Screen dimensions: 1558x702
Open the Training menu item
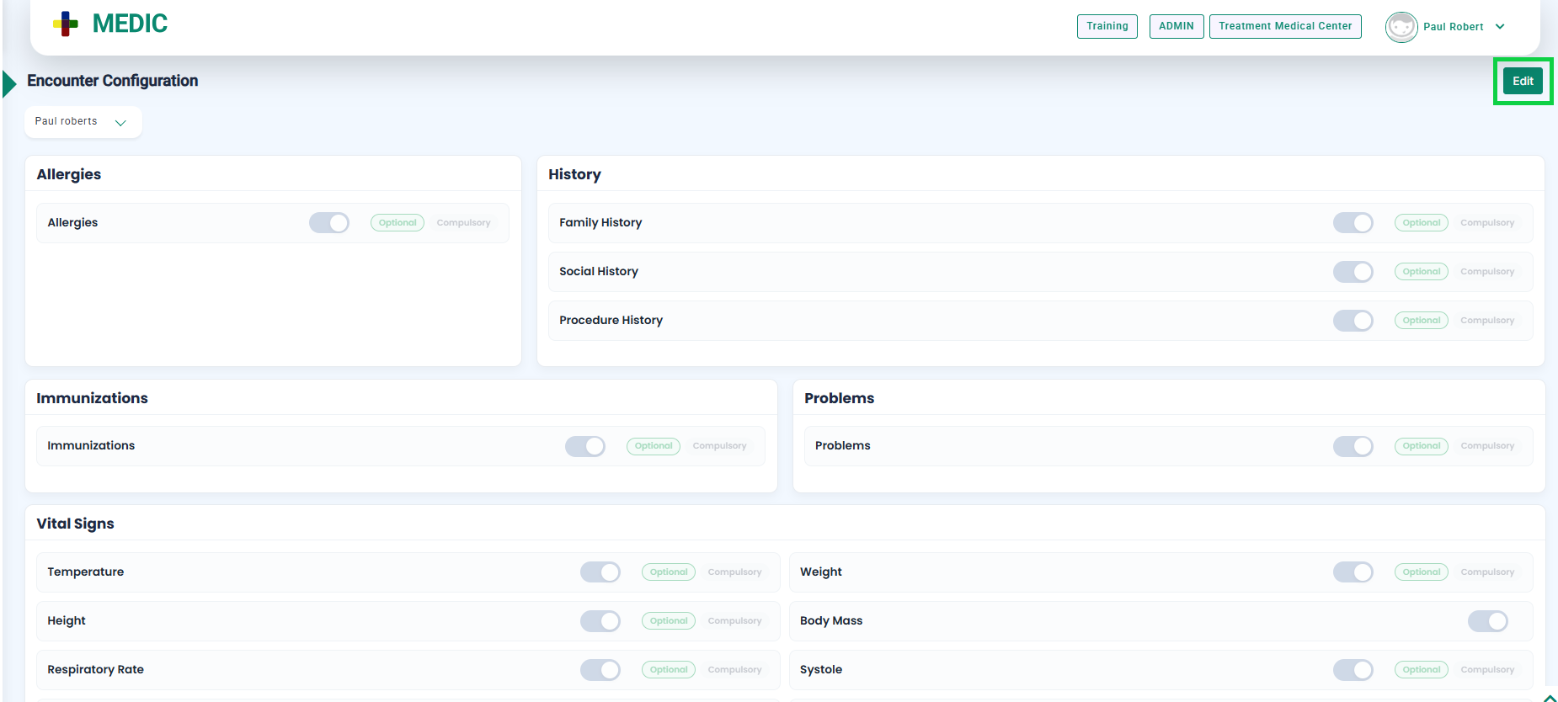(1107, 26)
